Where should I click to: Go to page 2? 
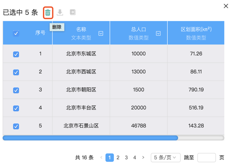point(118,158)
